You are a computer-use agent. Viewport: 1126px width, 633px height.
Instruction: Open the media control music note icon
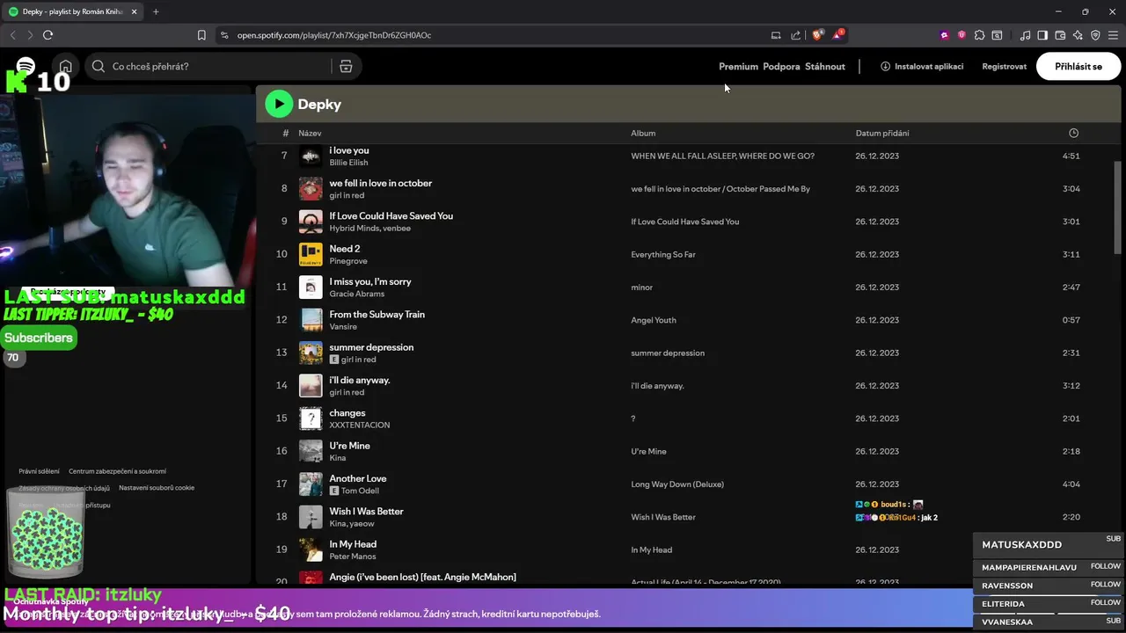(x=1025, y=35)
